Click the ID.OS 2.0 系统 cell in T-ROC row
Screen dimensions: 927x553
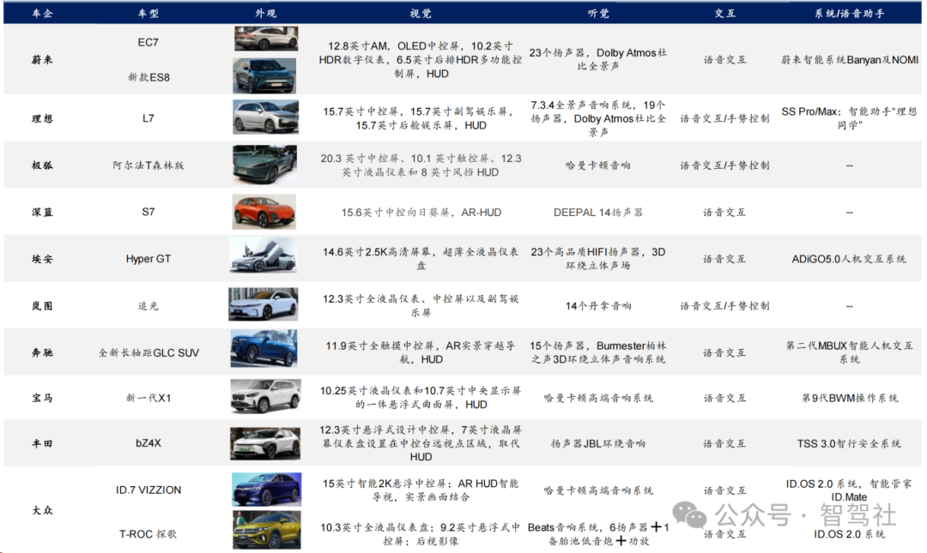coord(849,534)
